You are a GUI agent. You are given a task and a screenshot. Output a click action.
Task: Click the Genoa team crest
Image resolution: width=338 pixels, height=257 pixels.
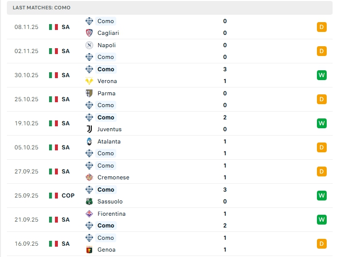click(89, 250)
